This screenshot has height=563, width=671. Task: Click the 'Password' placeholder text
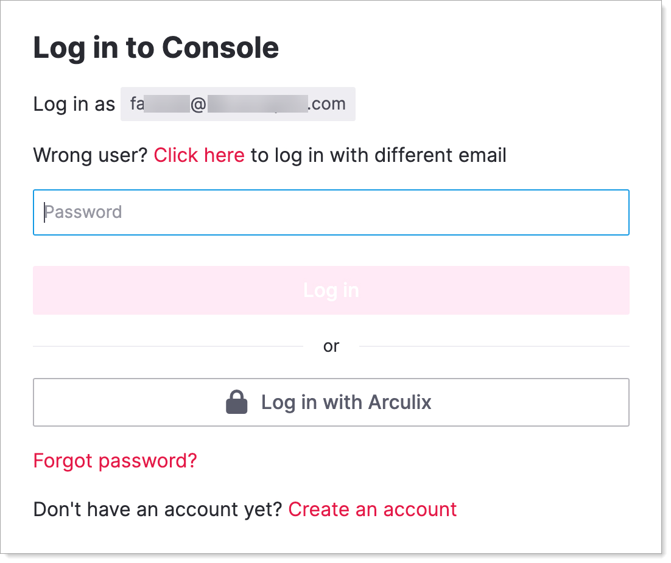83,212
